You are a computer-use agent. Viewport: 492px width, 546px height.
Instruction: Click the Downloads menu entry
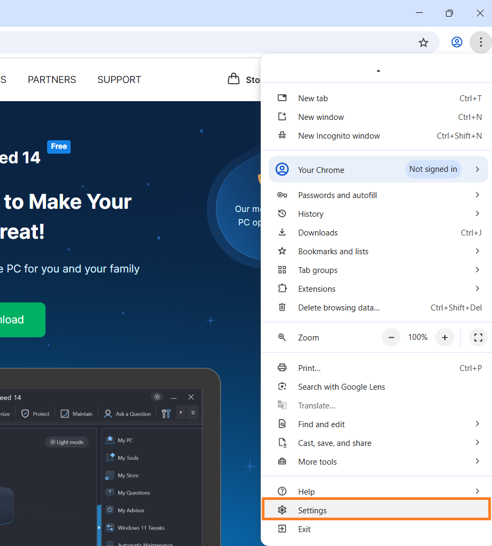click(x=317, y=233)
